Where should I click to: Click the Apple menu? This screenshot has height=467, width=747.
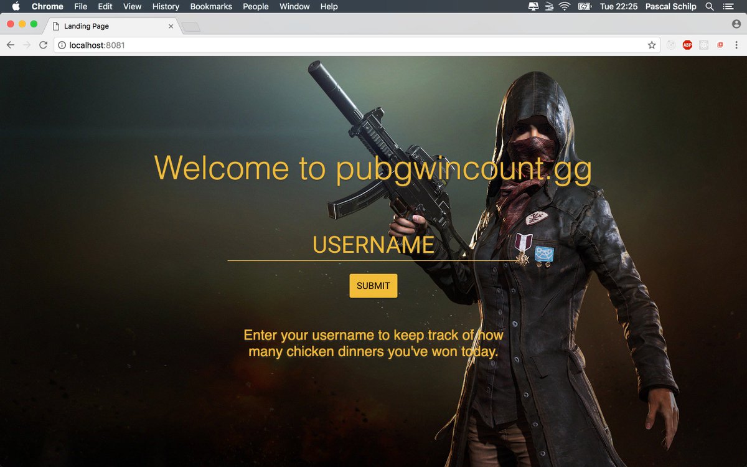click(15, 6)
